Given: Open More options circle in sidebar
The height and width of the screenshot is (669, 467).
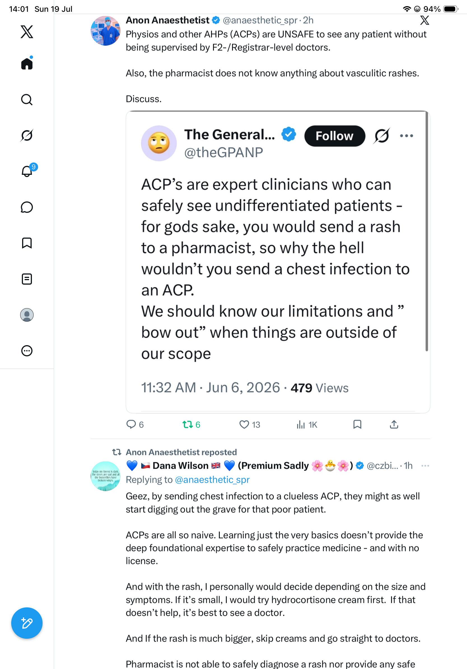Looking at the screenshot, I should 27,351.
